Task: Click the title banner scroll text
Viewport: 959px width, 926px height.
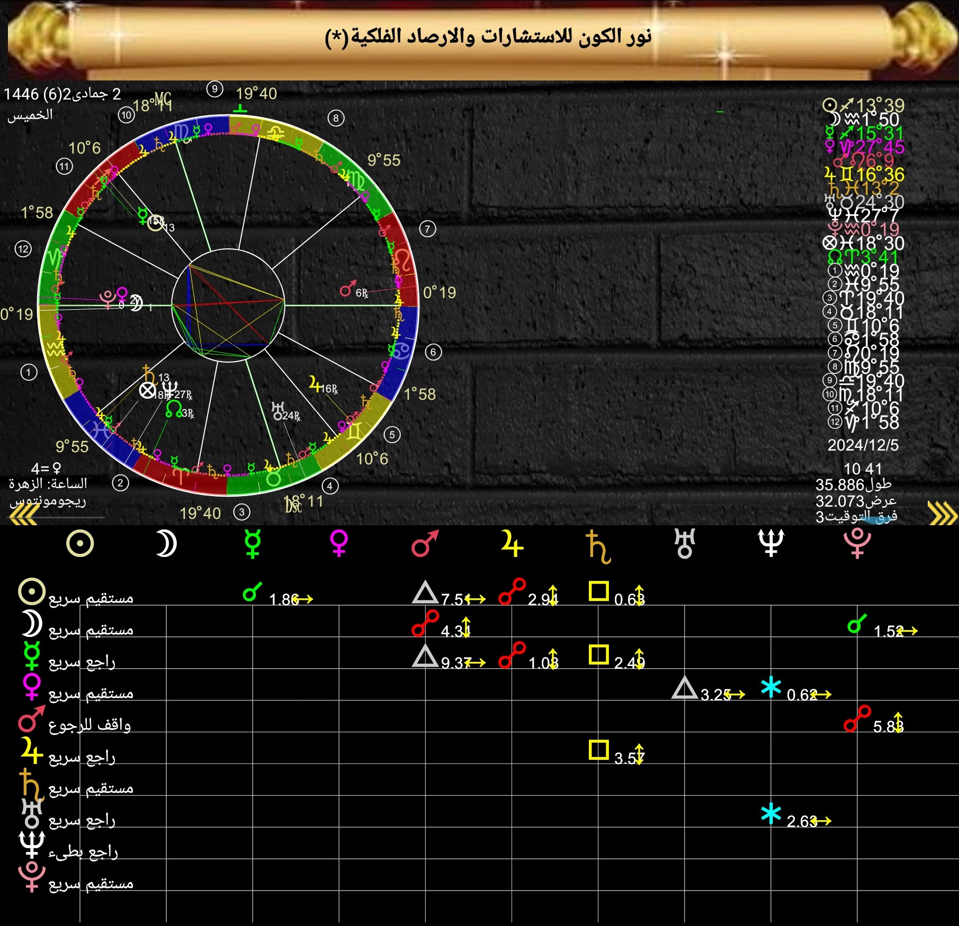Action: click(488, 37)
